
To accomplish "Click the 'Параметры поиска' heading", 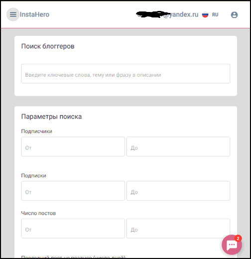I will tap(51, 117).
